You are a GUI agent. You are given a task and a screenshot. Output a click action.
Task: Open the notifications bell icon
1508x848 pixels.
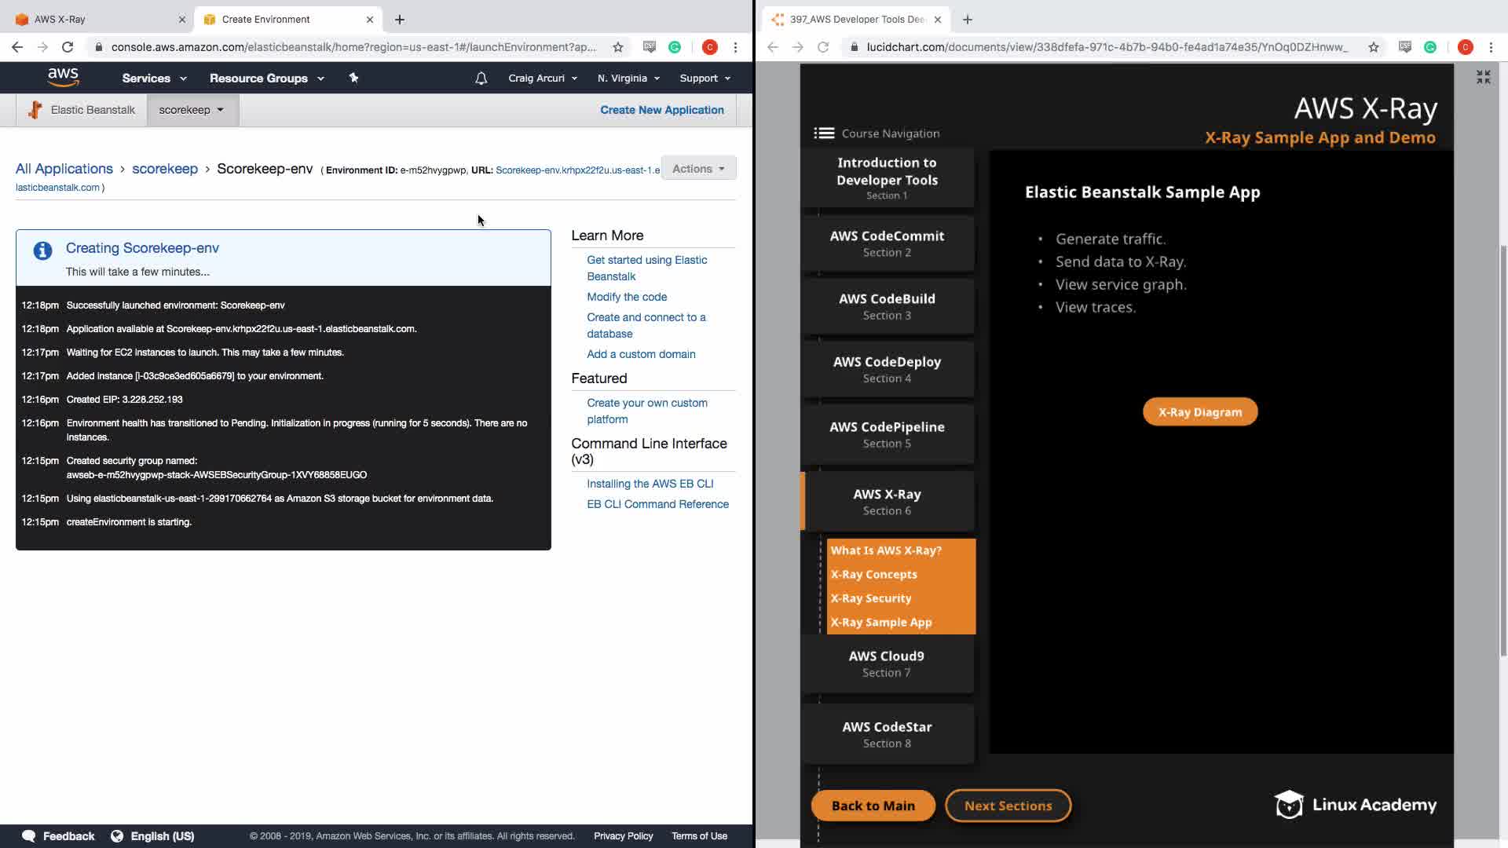(481, 79)
